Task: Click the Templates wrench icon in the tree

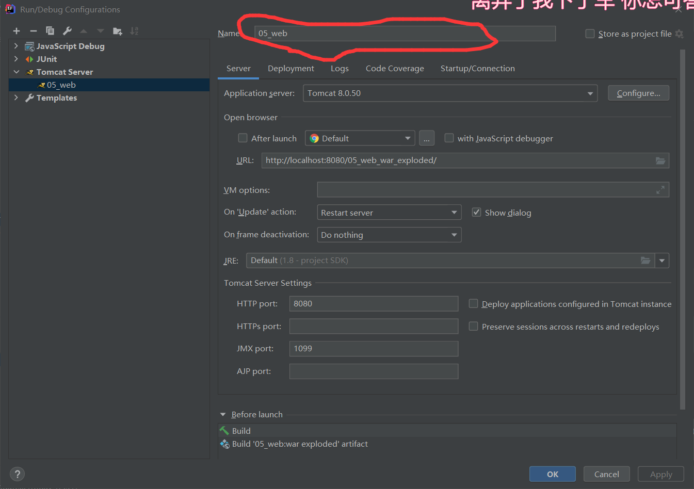Action: [x=29, y=98]
